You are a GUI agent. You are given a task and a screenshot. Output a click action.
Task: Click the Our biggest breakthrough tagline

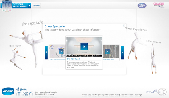point(46,93)
